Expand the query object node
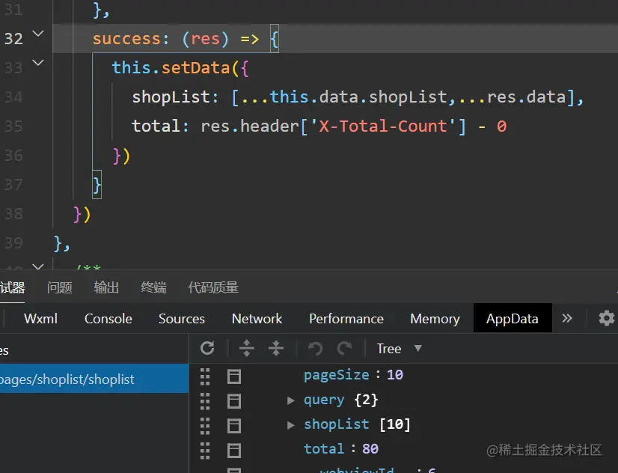Image resolution: width=618 pixels, height=473 pixels. pos(291,400)
